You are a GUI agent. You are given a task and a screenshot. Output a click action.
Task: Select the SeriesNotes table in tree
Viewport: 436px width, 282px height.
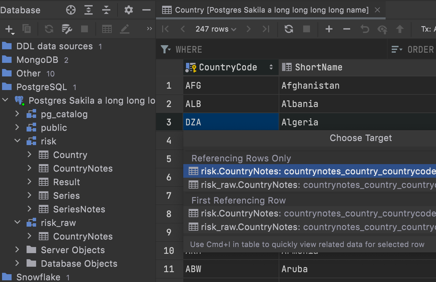click(79, 209)
